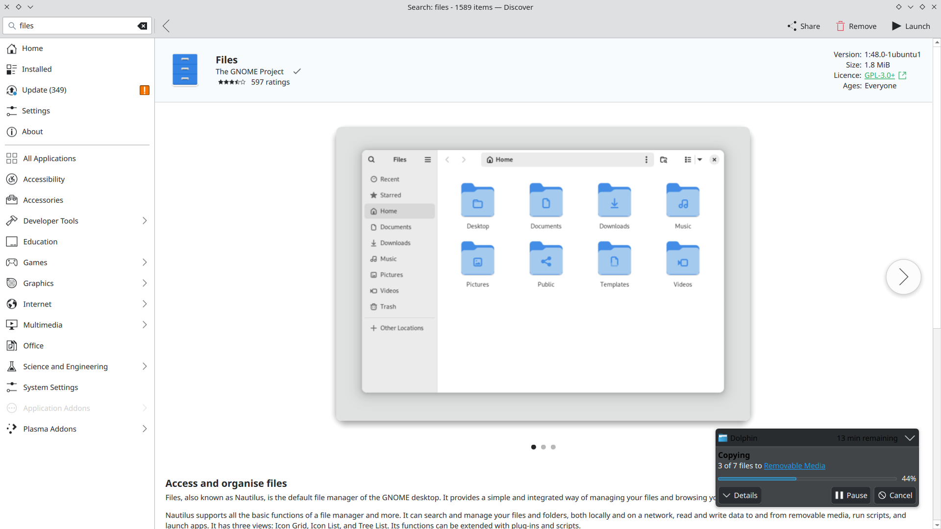Open the external licence link icon
This screenshot has height=529, width=941.
902,75
